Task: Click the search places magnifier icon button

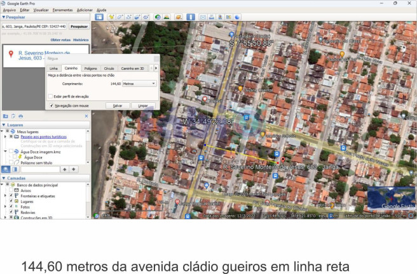Action: pyautogui.click(x=6, y=169)
